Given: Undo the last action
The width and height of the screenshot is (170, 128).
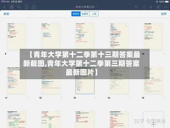Looking at the screenshot, I should point(136,7).
